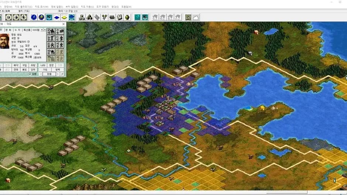Image resolution: width=347 pixels, height=195 pixels.
Task: Switch to the 특산품 tab
Action: coord(27,29)
